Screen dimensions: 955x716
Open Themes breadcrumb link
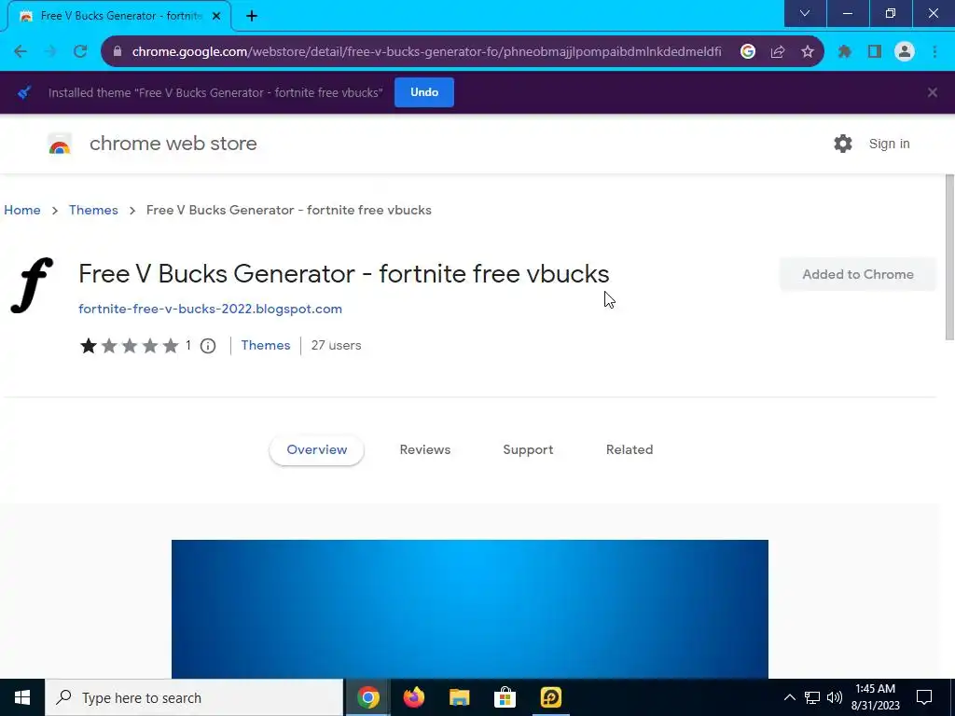click(93, 210)
